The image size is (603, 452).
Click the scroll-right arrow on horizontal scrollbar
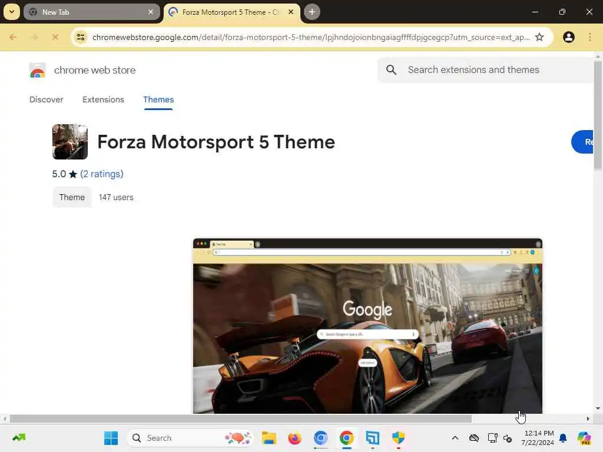588,418
